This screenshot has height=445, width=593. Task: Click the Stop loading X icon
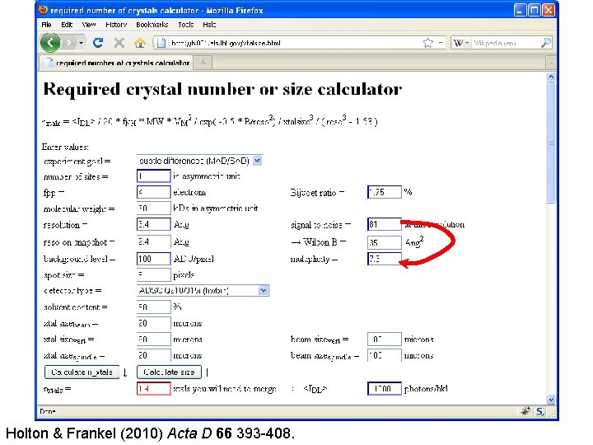pos(119,43)
